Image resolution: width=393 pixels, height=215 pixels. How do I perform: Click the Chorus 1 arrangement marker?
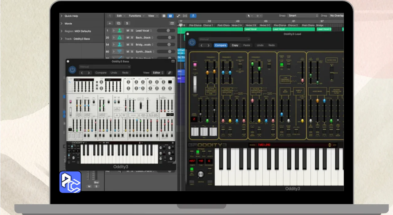tap(208, 25)
